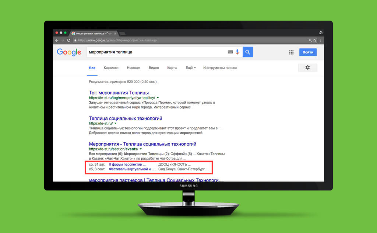
Task: Bookmark the page with the star icon
Action: click(x=314, y=40)
